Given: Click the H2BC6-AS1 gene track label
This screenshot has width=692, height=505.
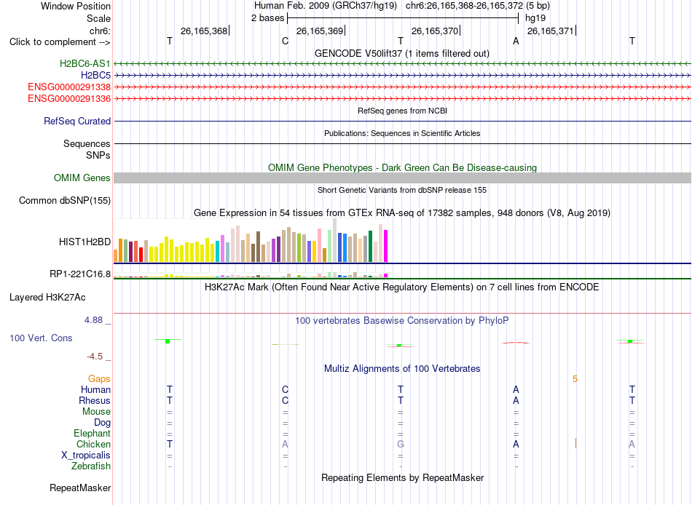Looking at the screenshot, I should pos(84,63).
